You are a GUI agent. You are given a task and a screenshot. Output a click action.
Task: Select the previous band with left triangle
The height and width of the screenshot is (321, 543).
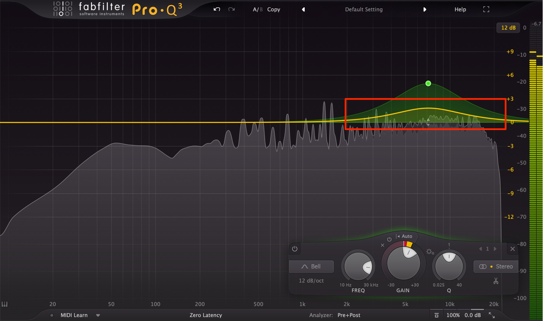[480, 249]
